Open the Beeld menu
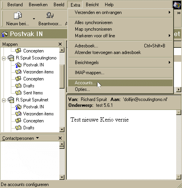This screenshot has width=182, height=188. (x=59, y=5)
